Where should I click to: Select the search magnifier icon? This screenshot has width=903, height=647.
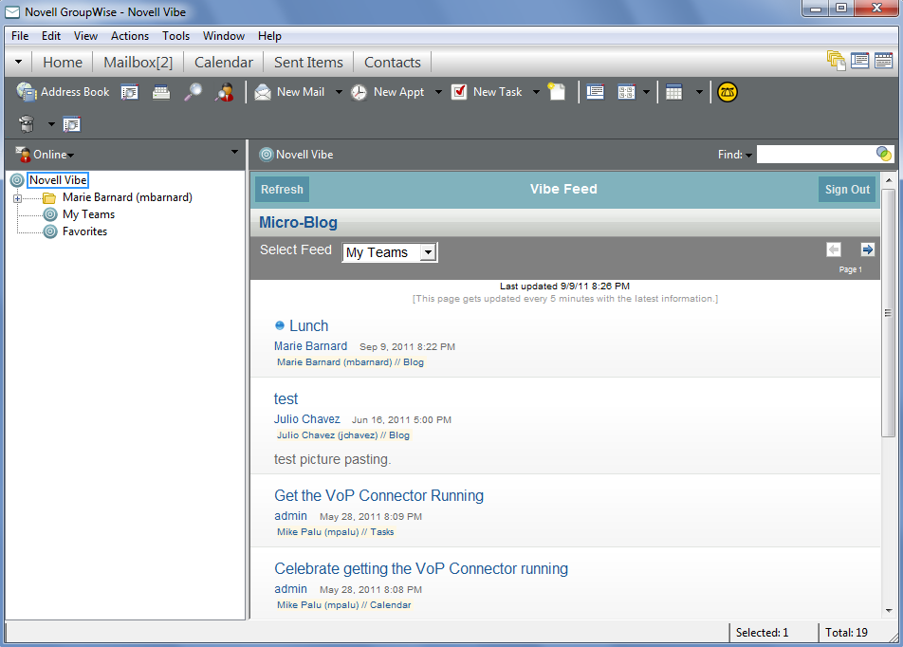point(192,92)
